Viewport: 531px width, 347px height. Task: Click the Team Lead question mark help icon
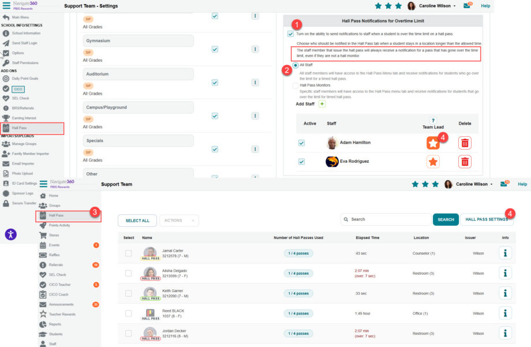point(433,120)
